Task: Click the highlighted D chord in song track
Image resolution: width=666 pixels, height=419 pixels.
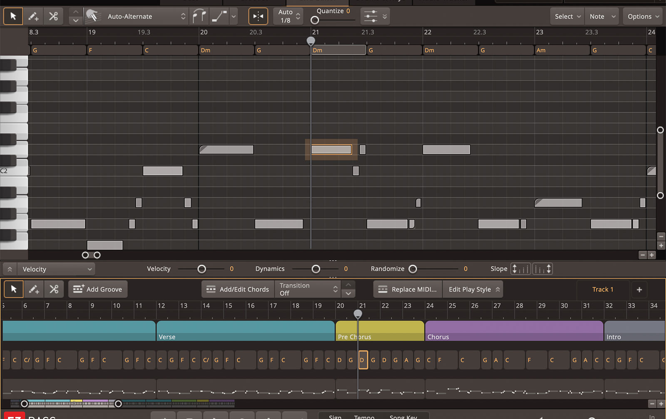Action: point(363,360)
